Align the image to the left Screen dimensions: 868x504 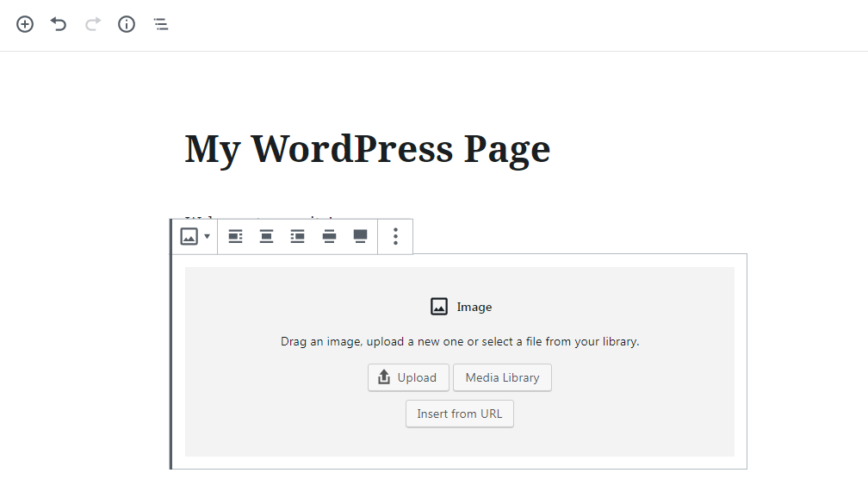click(235, 236)
